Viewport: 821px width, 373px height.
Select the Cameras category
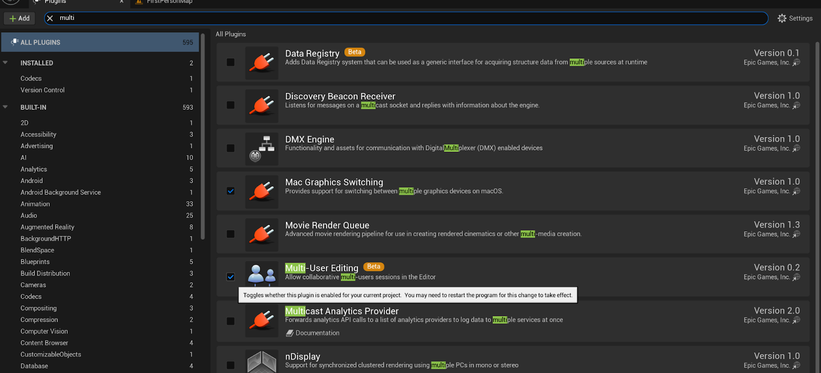(100, 285)
